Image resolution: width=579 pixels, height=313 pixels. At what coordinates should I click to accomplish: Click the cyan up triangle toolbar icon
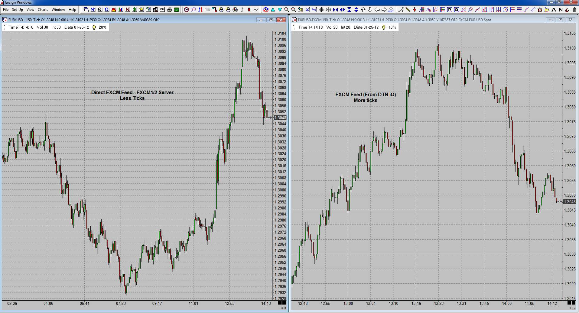coord(273,10)
